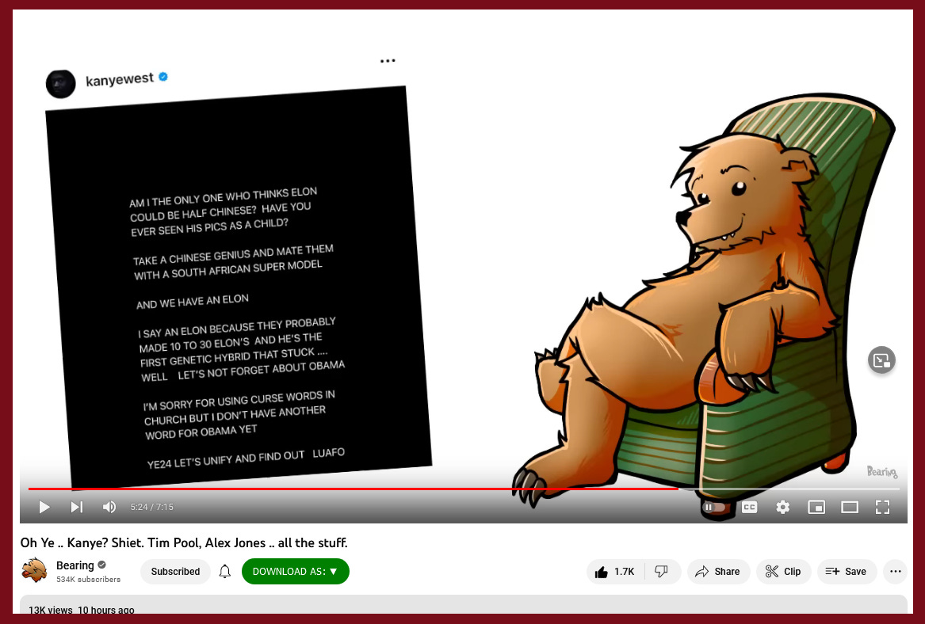
Task: Click the video progress bar
Action: point(464,489)
